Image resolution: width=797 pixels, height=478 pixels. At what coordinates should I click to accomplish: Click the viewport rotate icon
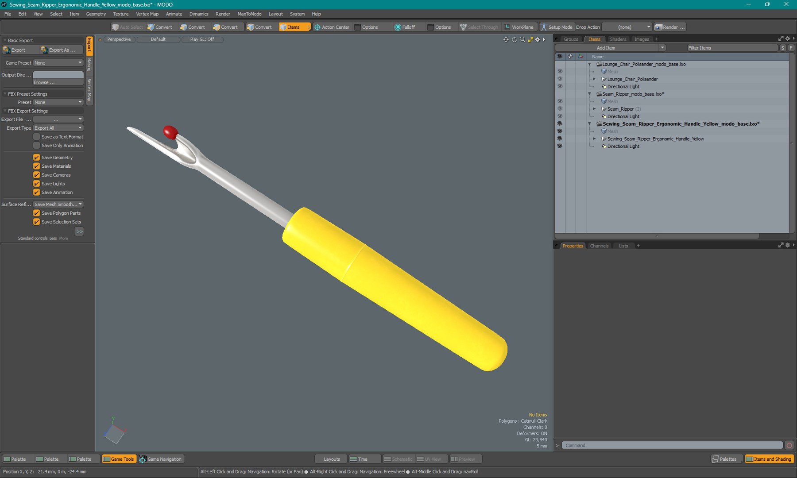click(514, 39)
